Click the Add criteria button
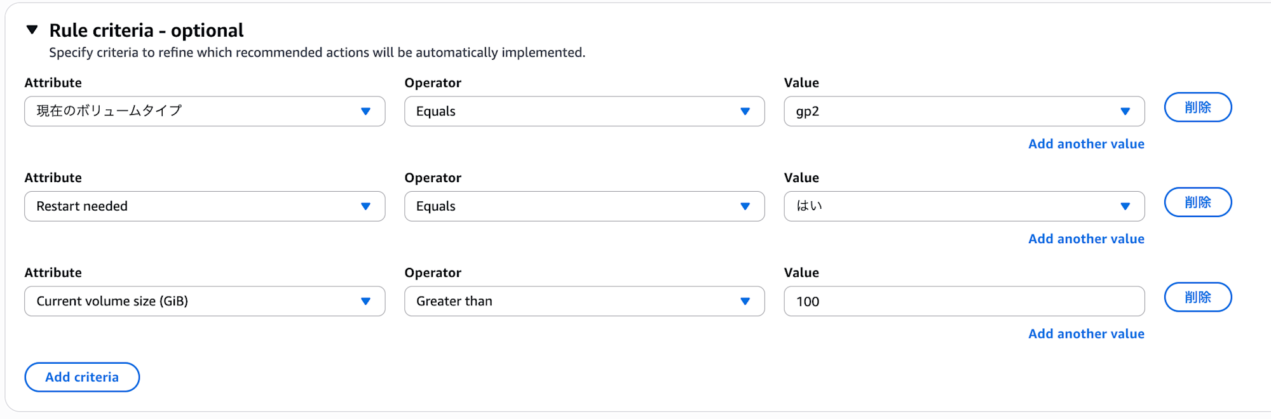This screenshot has height=419, width=1271. coord(82,377)
